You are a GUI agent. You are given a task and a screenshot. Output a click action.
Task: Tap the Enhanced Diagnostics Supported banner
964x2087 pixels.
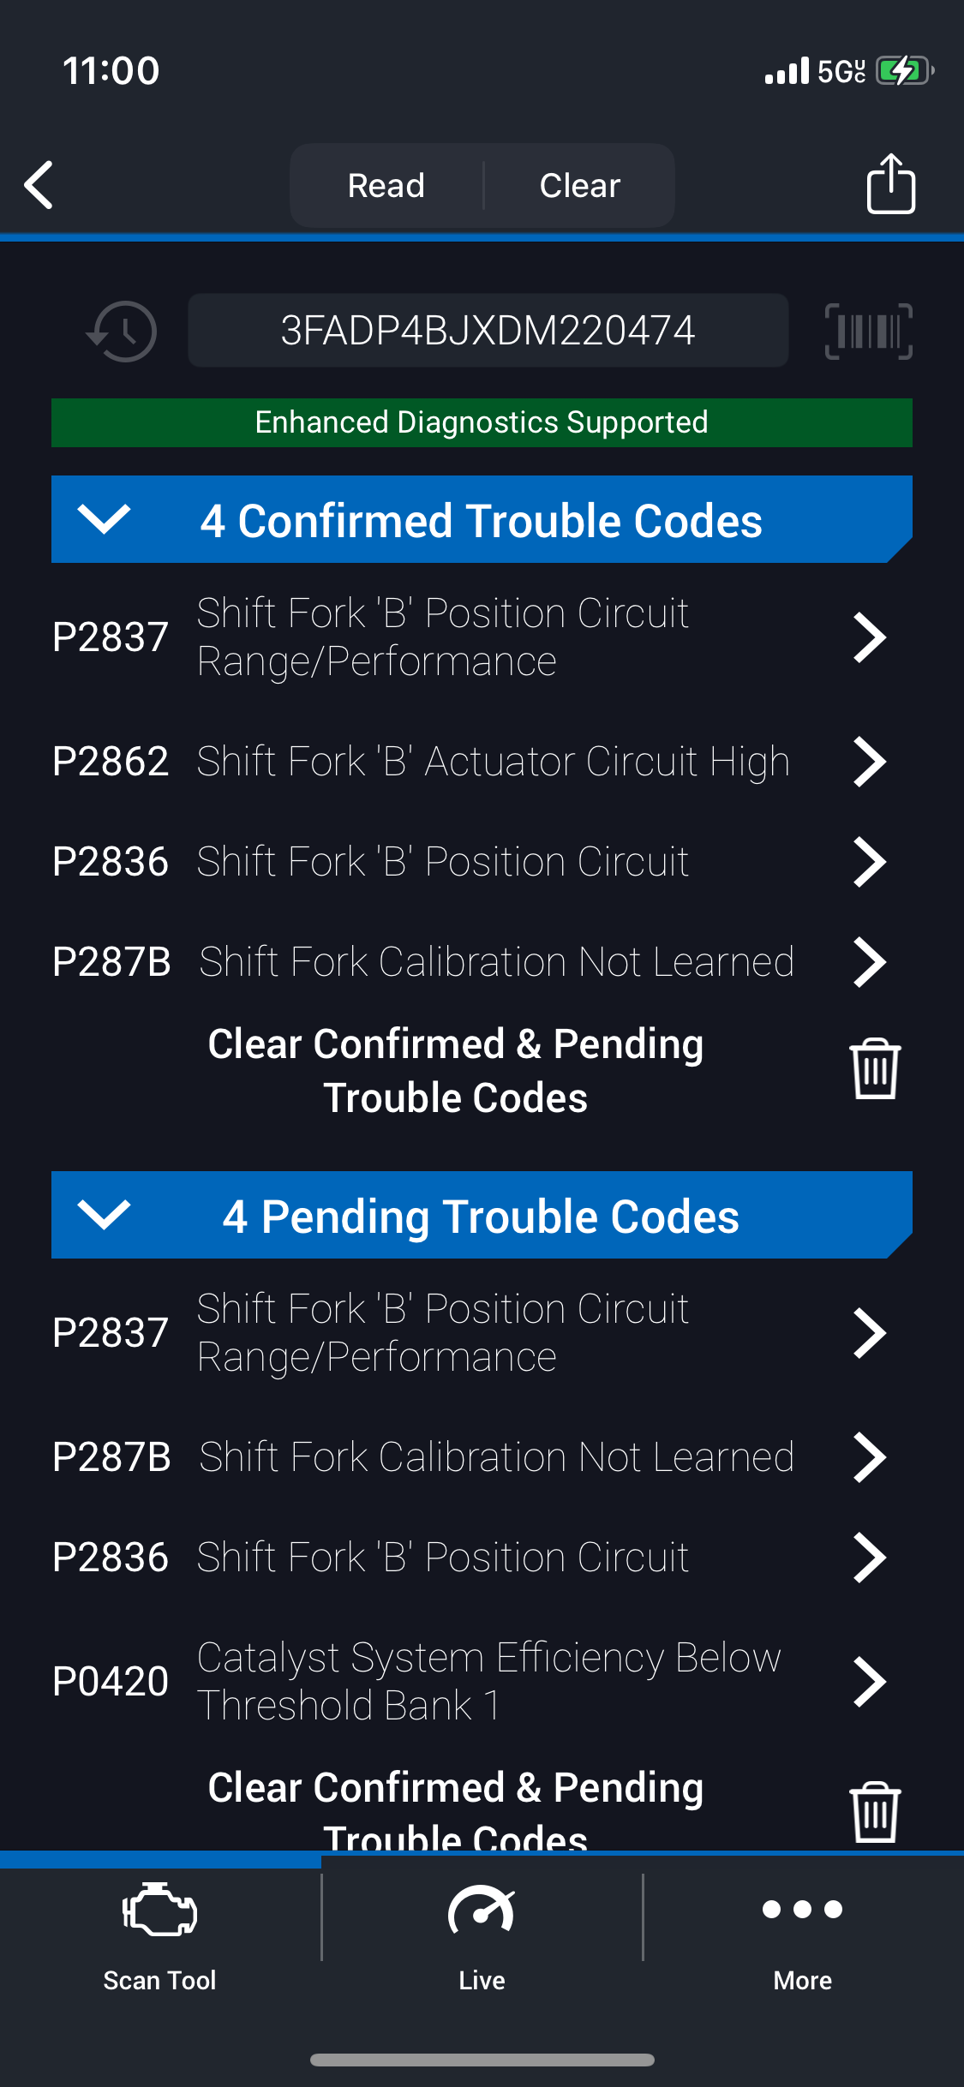click(x=482, y=422)
